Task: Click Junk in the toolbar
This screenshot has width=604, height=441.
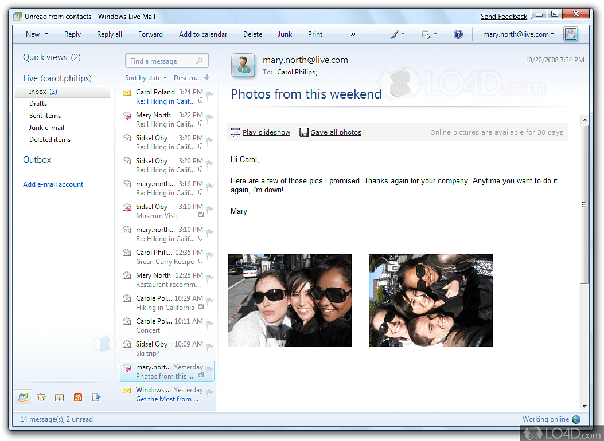Action: click(285, 34)
